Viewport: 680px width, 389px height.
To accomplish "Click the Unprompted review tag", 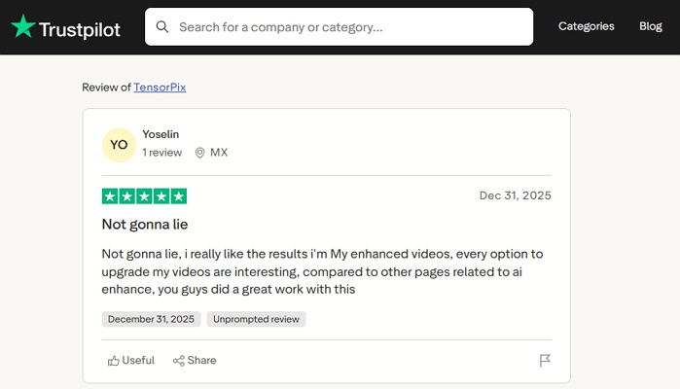I will [257, 319].
